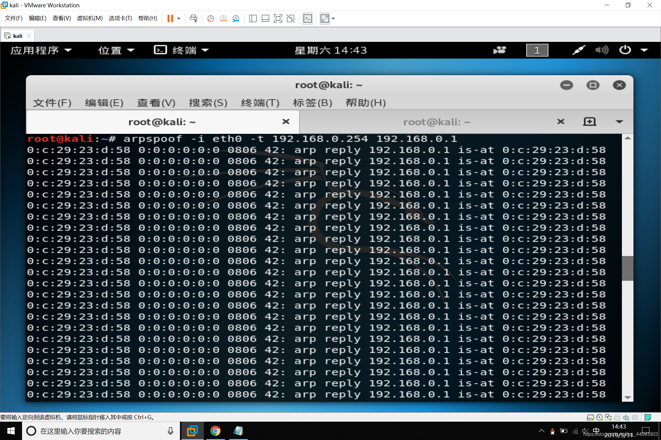Click the sound card status icon
Viewport: 661px width, 440px height.
point(626,417)
